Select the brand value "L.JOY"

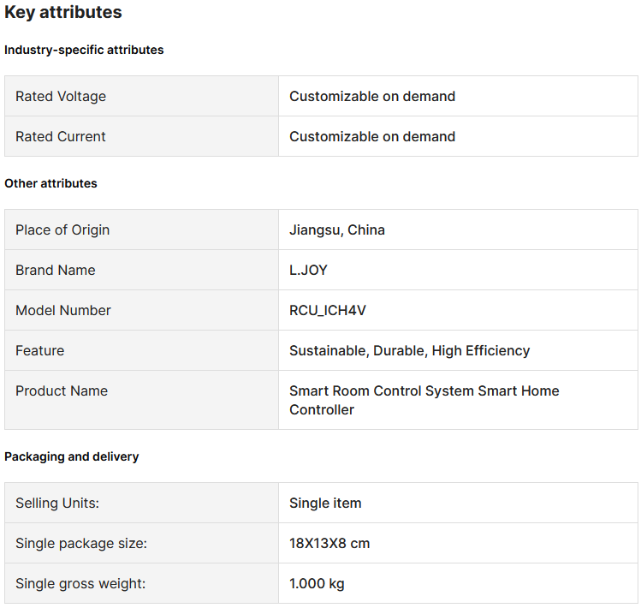(308, 270)
